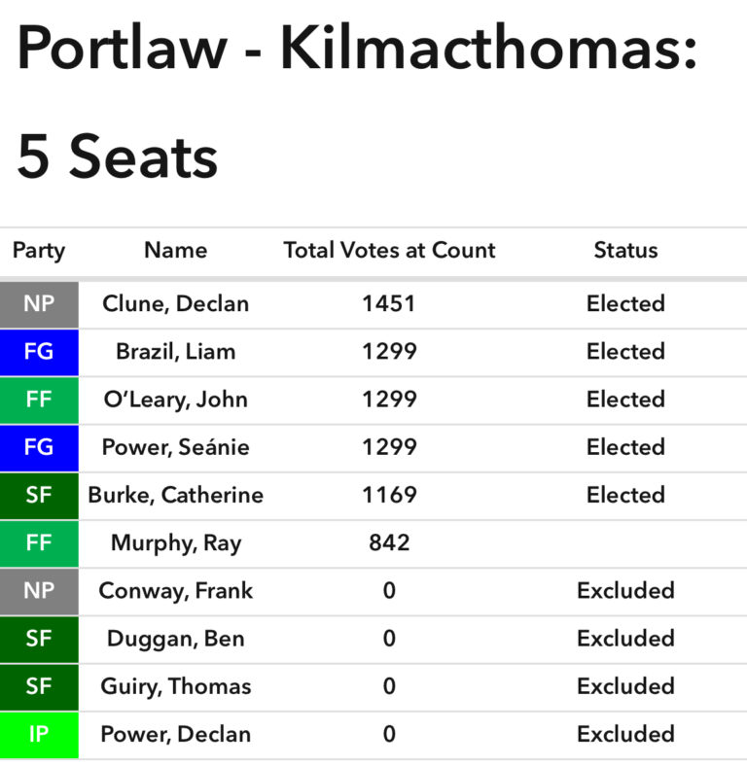Click the Total Votes at Count header
This screenshot has height=766, width=747.
(x=389, y=251)
